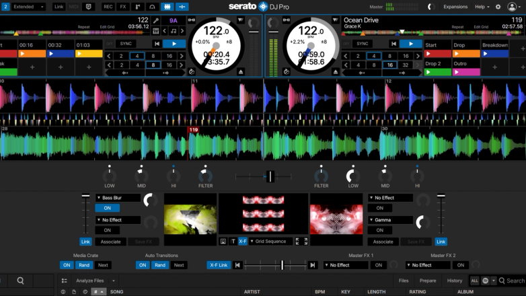The height and width of the screenshot is (296, 526).
Task: Open the user account profile icon
Action: [513, 7]
